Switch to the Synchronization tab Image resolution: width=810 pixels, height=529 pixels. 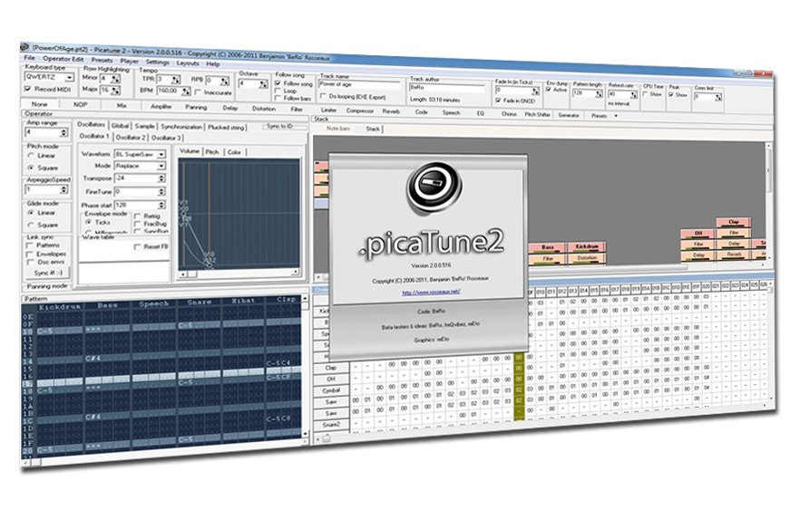click(181, 127)
